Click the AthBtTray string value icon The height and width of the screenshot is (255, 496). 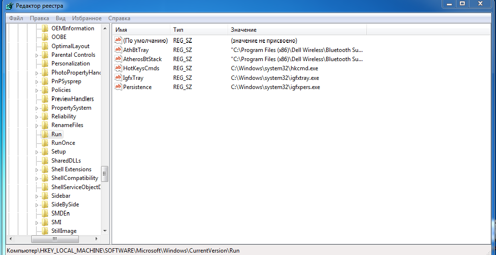[x=118, y=50]
